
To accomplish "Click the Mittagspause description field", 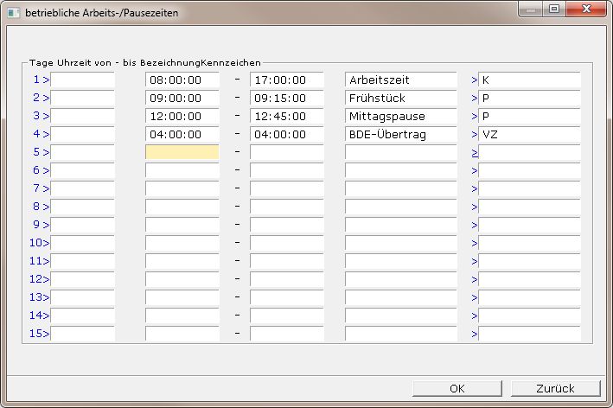I will 400,116.
